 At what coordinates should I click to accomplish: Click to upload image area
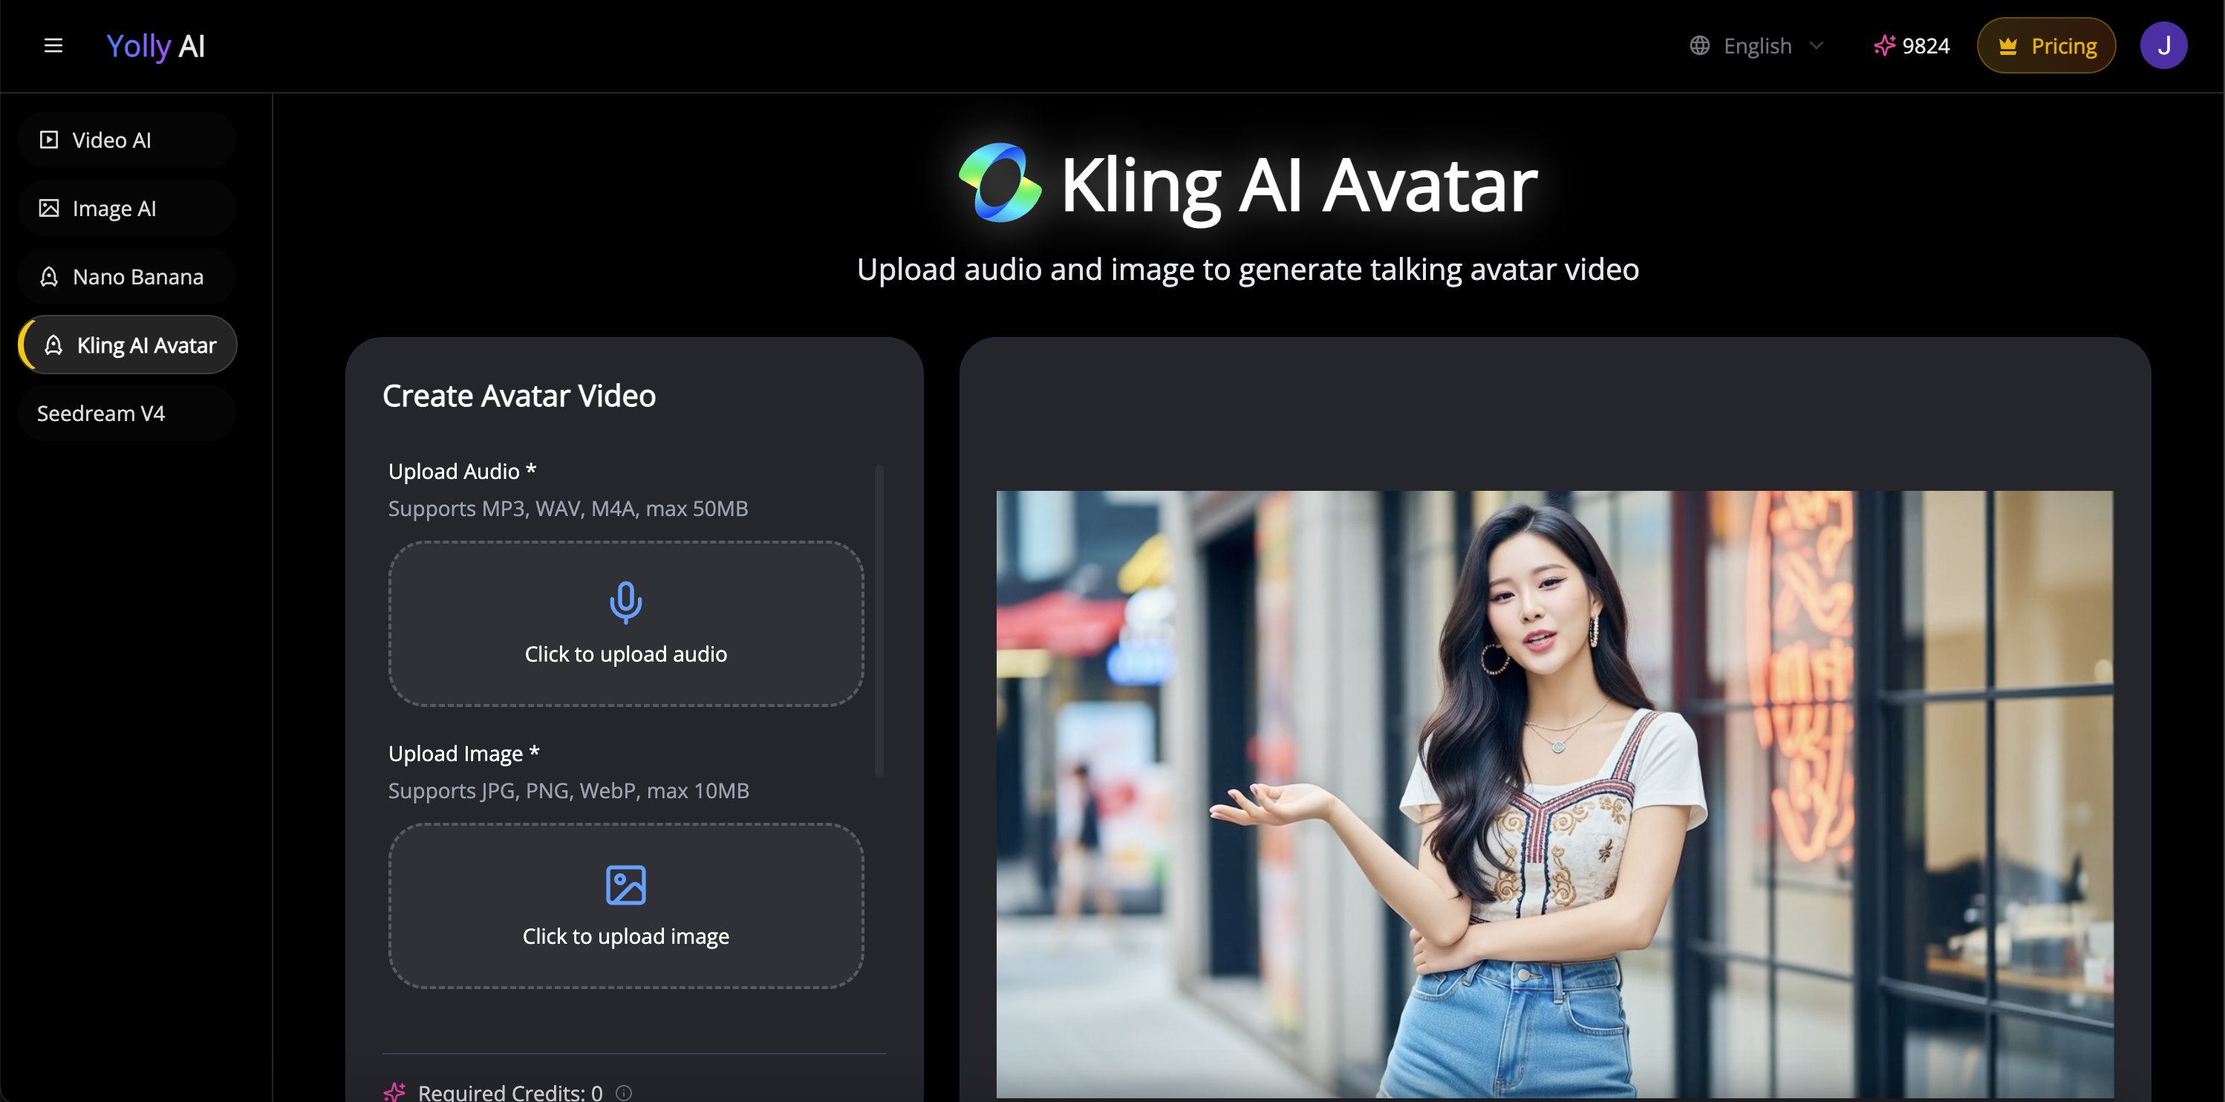pyautogui.click(x=625, y=905)
